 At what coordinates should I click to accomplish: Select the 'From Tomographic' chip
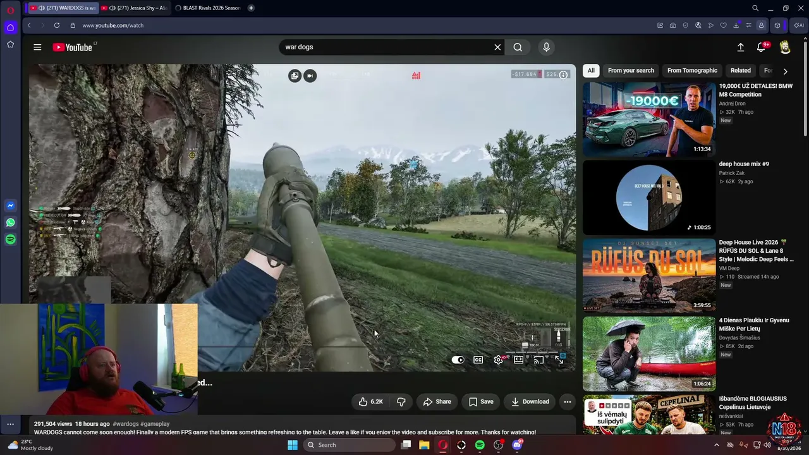692,71
